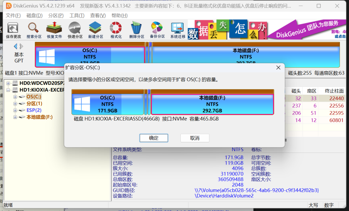The image size is (349, 211).
Task: Launch the 恢复文件 tool
Action: (x=54, y=30)
